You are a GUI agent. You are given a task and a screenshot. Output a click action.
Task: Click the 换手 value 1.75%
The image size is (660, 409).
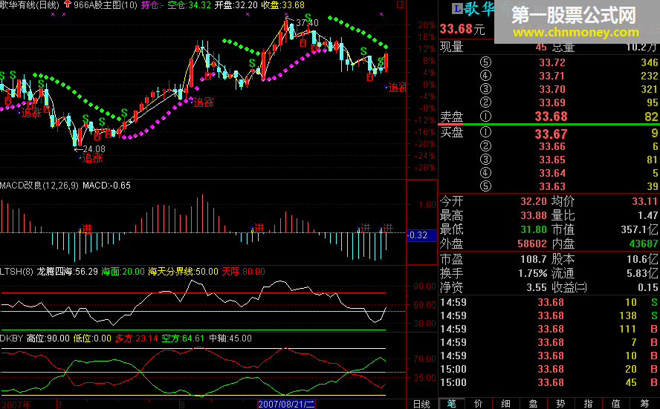click(x=532, y=274)
